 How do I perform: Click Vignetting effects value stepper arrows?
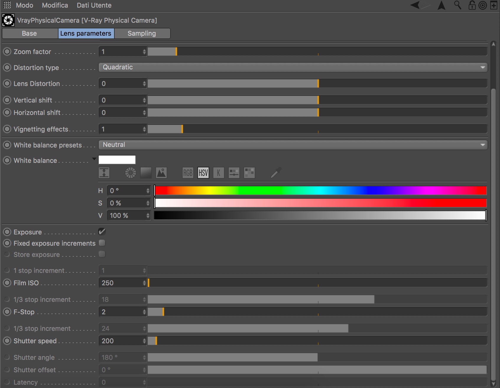(144, 129)
